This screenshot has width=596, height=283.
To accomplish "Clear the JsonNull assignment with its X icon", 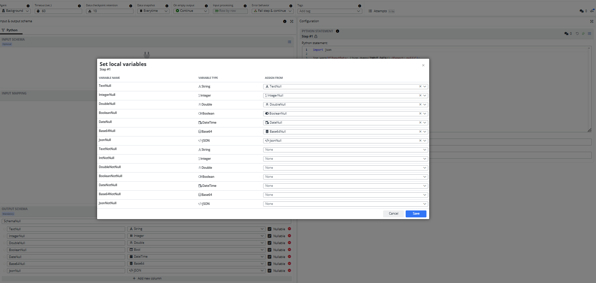I will coord(420,141).
